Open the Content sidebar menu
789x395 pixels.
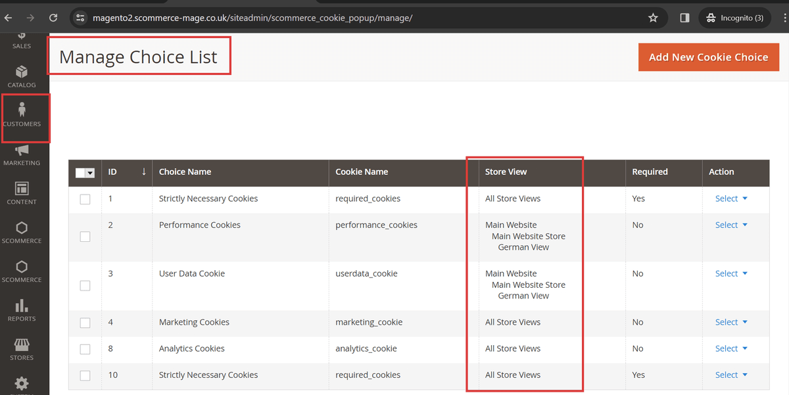[22, 193]
